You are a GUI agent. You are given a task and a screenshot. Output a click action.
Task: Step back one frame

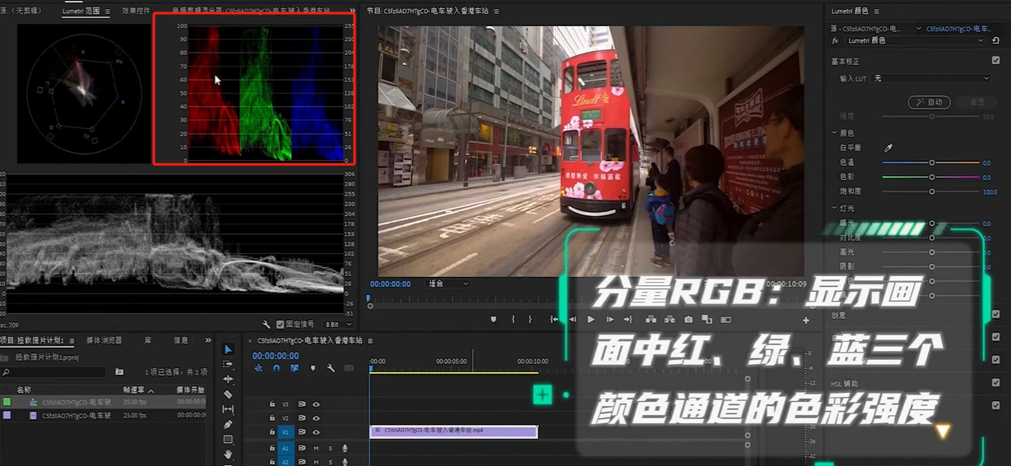(573, 320)
